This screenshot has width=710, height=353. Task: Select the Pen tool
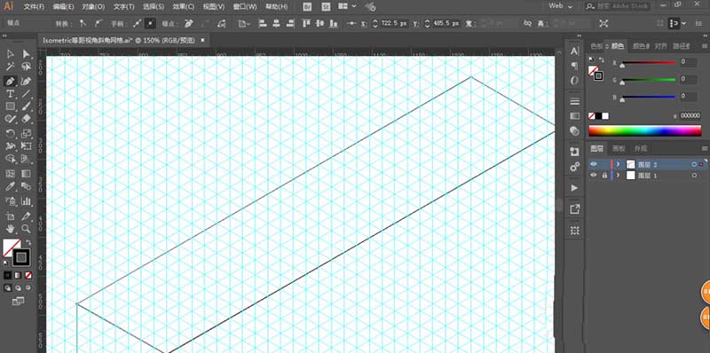[x=10, y=81]
